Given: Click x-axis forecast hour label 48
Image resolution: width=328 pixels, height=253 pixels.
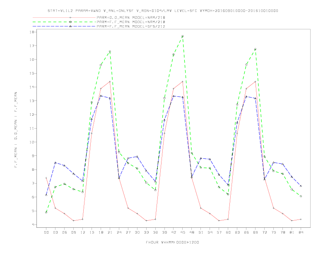Looking at the screenshot, I should click(x=192, y=232).
